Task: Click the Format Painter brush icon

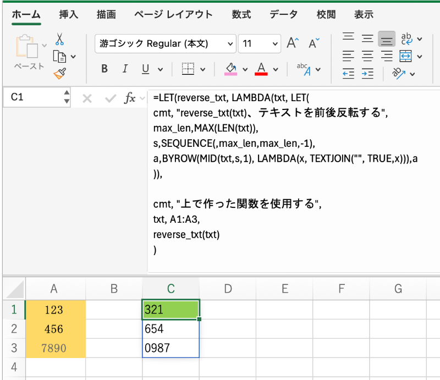Action: click(x=59, y=74)
